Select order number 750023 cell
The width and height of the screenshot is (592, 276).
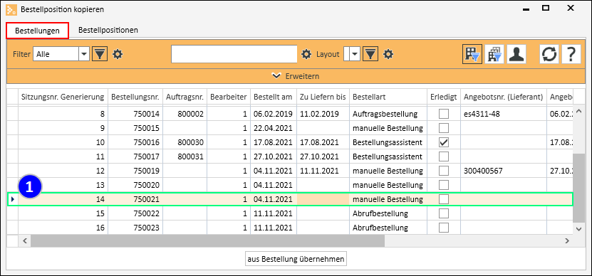point(135,228)
